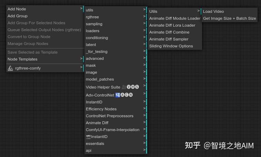Expand the rgthree category
Screen dimensions: 261x157
click(x=116, y=17)
